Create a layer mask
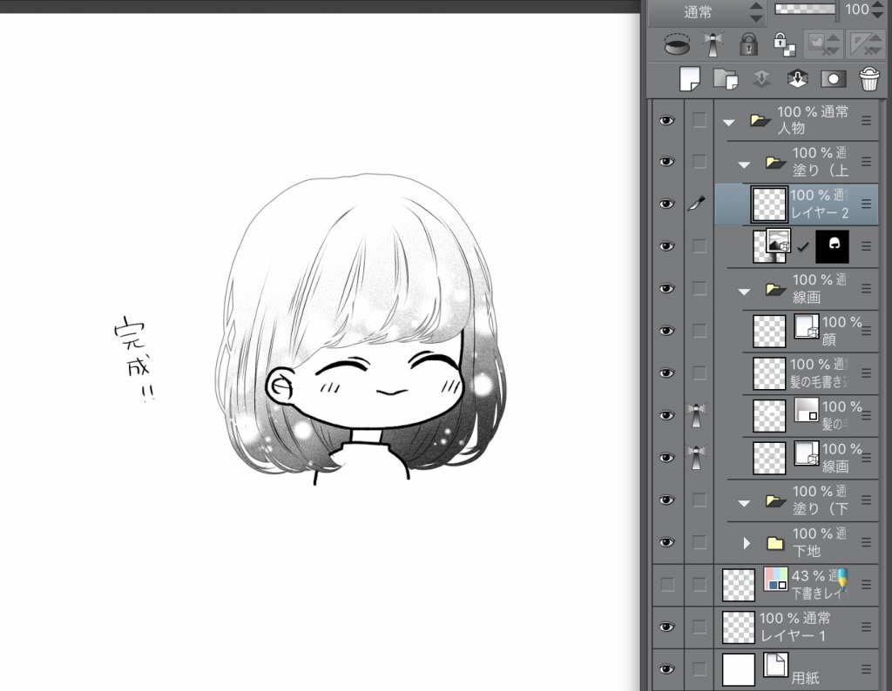Image resolution: width=892 pixels, height=691 pixels. tap(833, 78)
